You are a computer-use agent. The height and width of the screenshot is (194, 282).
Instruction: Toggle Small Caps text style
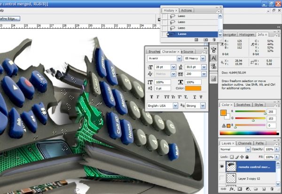(173, 97)
